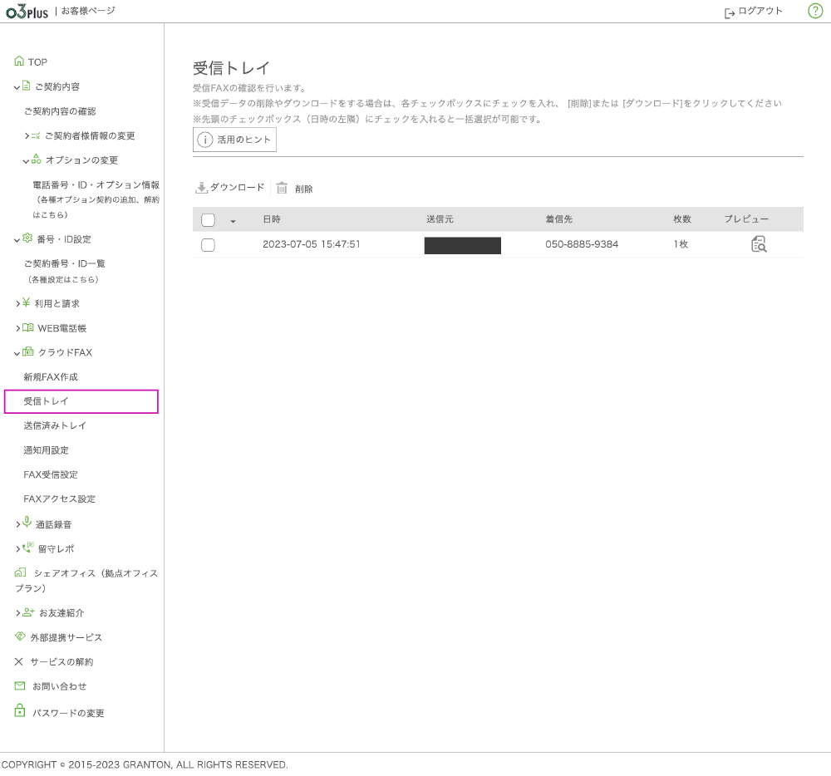
Task: Click the プレビュー column header
Action: pos(745,219)
